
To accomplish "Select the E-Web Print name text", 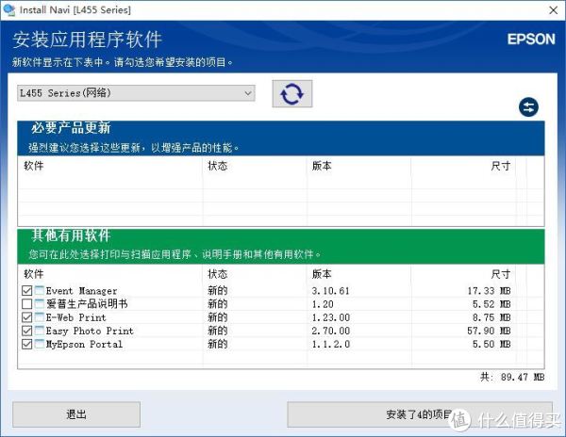I will click(75, 317).
